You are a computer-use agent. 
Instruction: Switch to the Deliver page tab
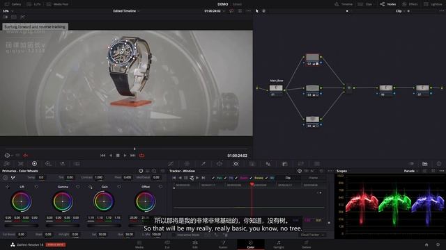point(307,244)
